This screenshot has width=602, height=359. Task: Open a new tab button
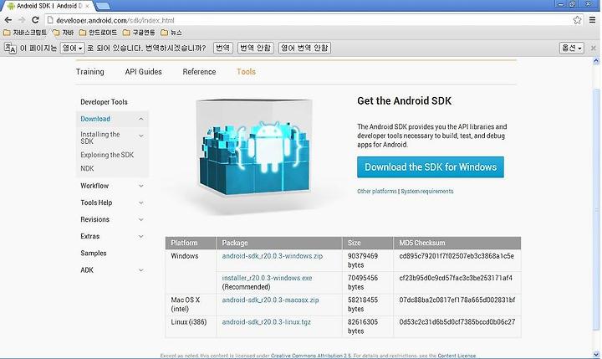point(103,6)
